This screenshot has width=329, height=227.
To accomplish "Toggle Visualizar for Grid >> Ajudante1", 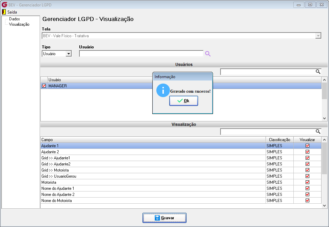I will [307, 158].
